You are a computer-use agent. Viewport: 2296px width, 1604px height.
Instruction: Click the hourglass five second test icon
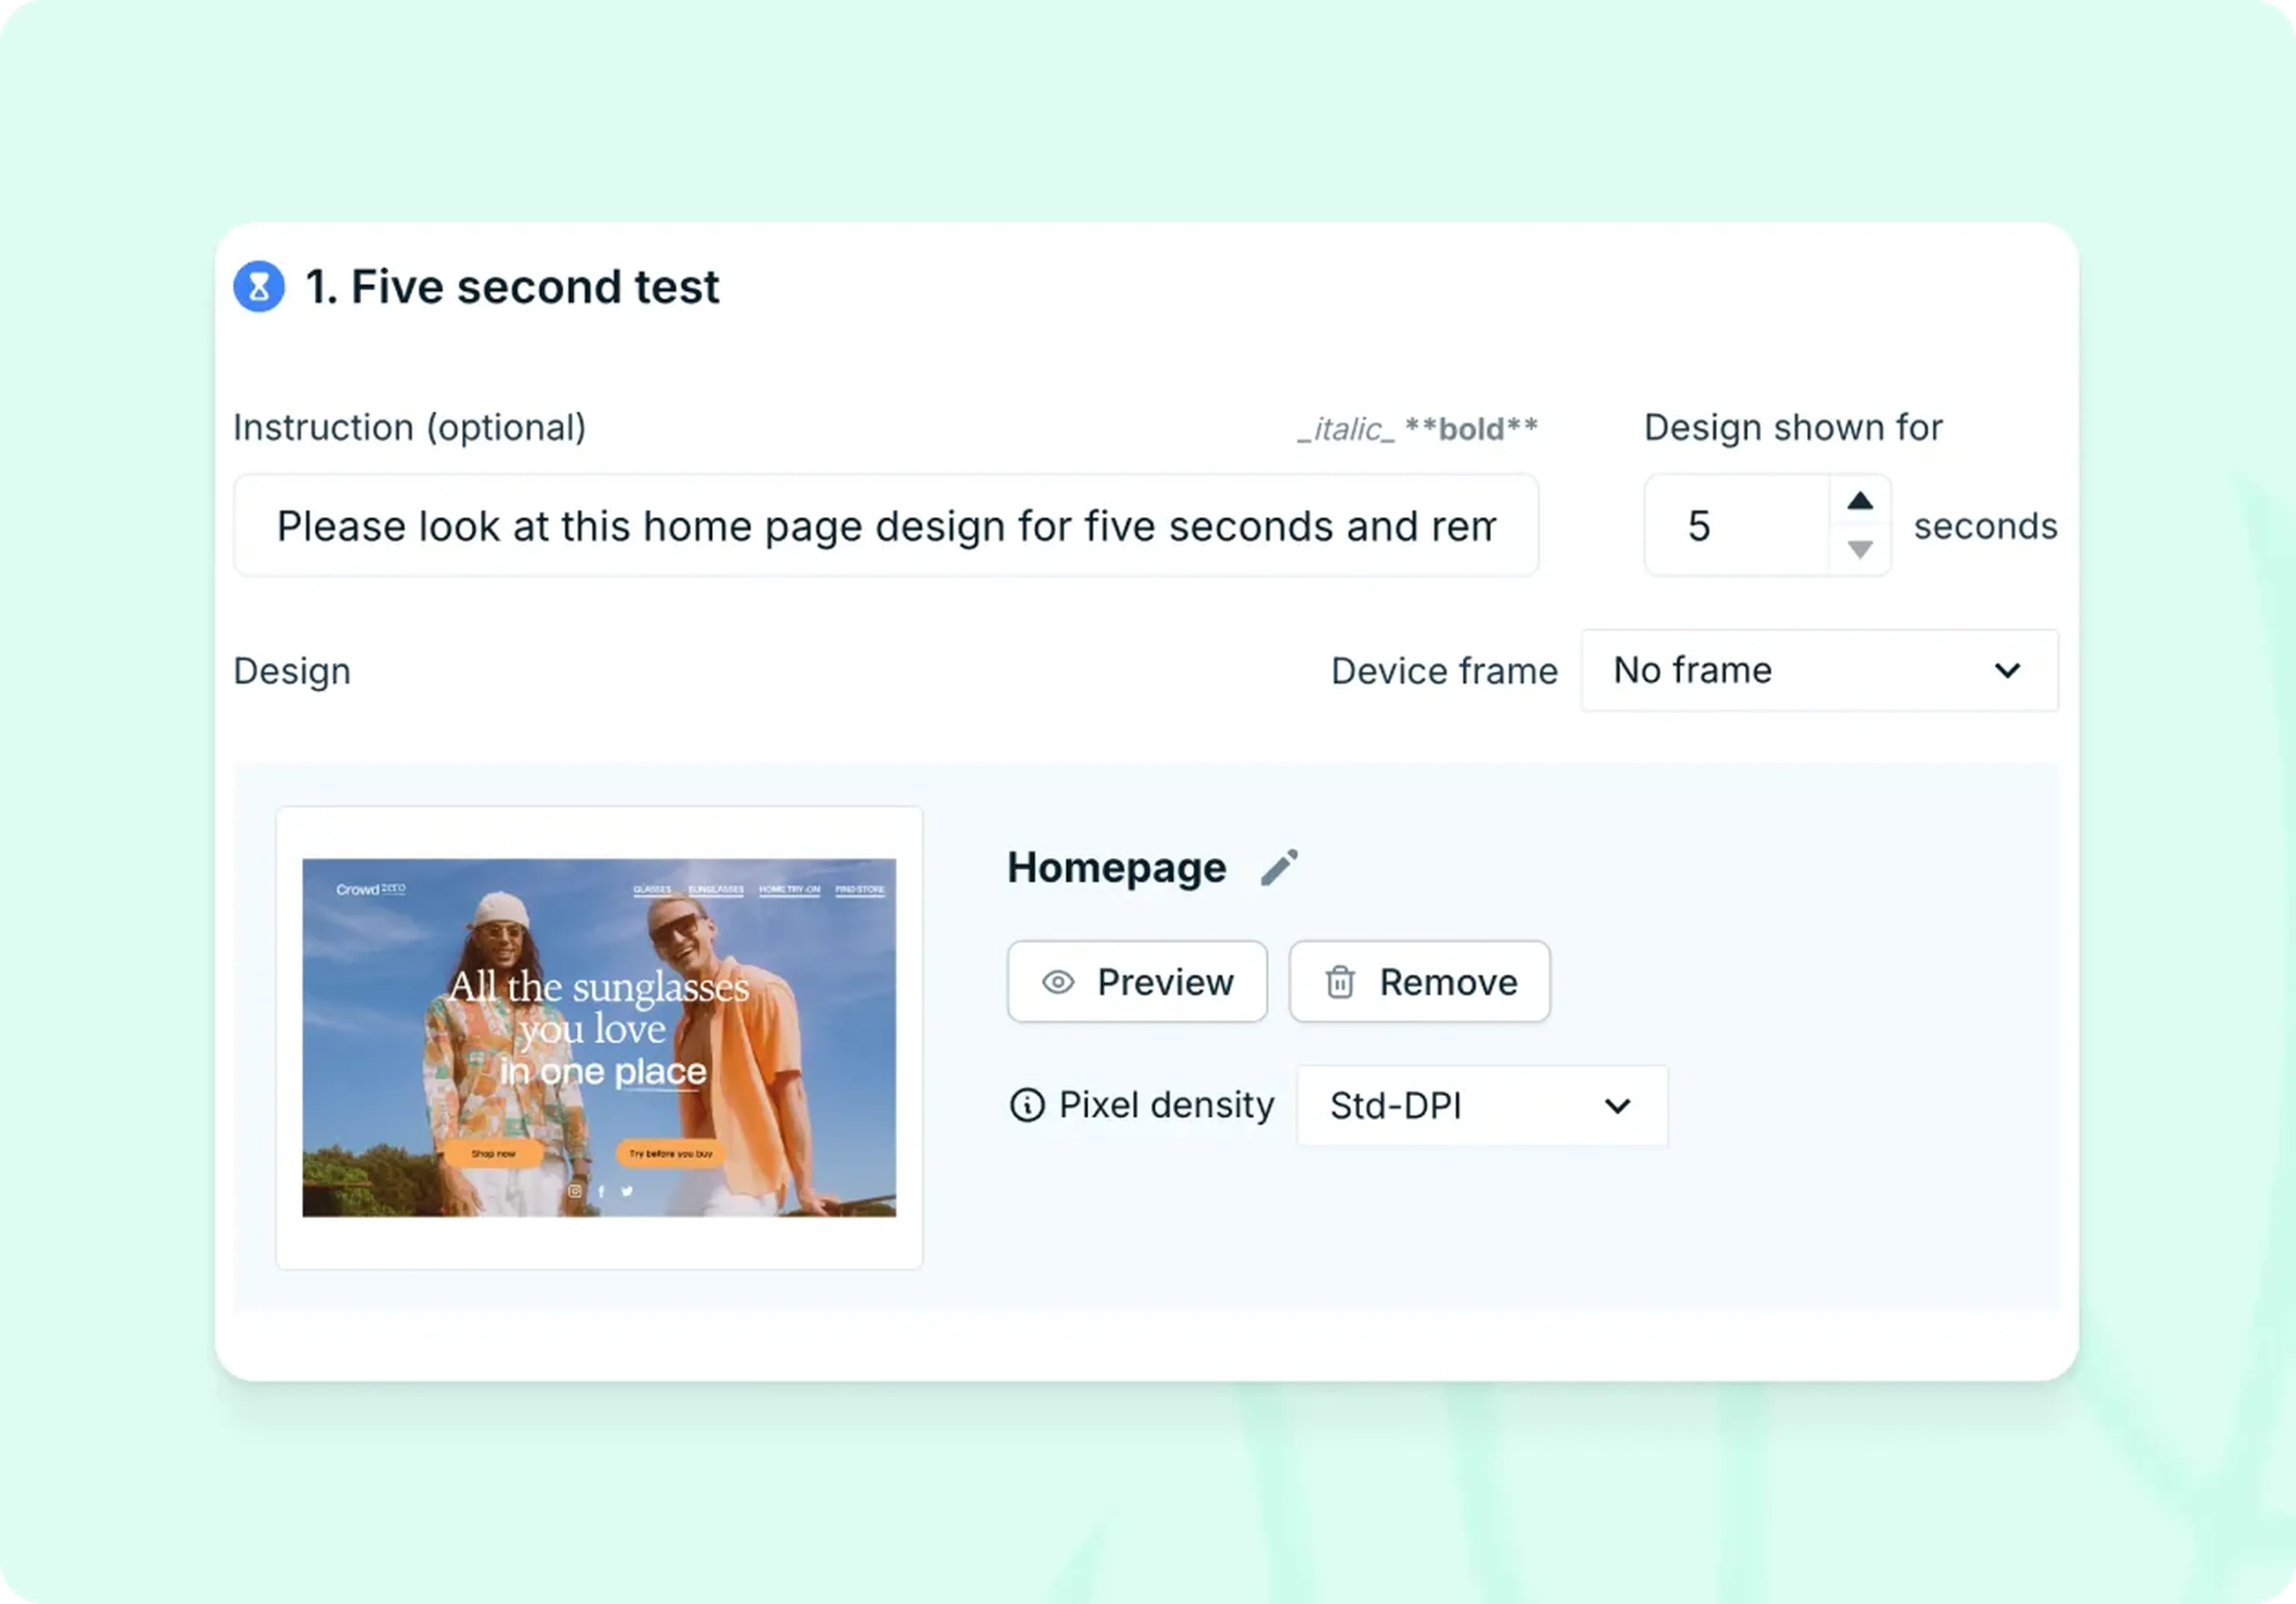click(x=258, y=287)
